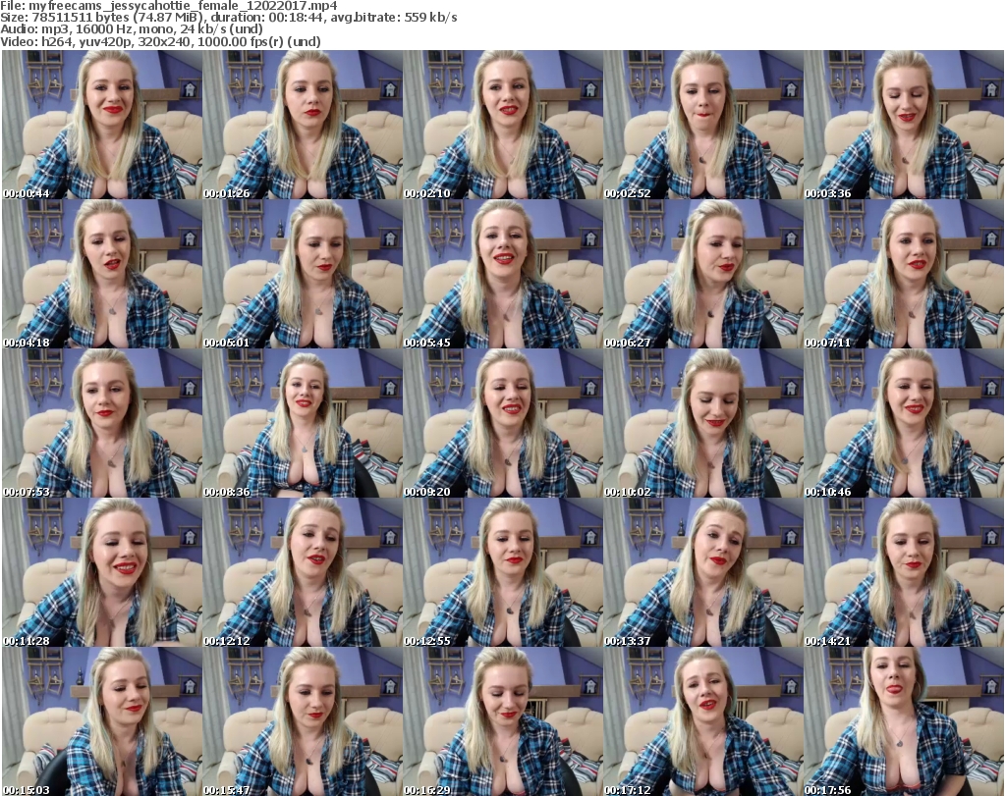Viewport: 1006px width, 796px height.
Task: Choose the thumbnail frame stamped 00:17:12
Action: (x=703, y=721)
